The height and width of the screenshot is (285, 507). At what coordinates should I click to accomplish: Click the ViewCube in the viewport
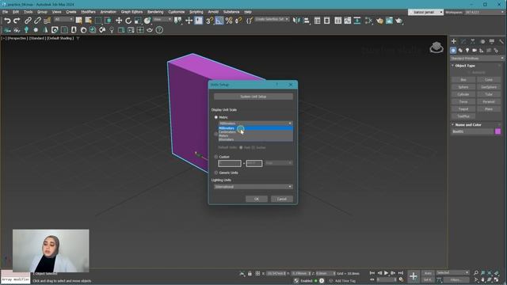[436, 47]
